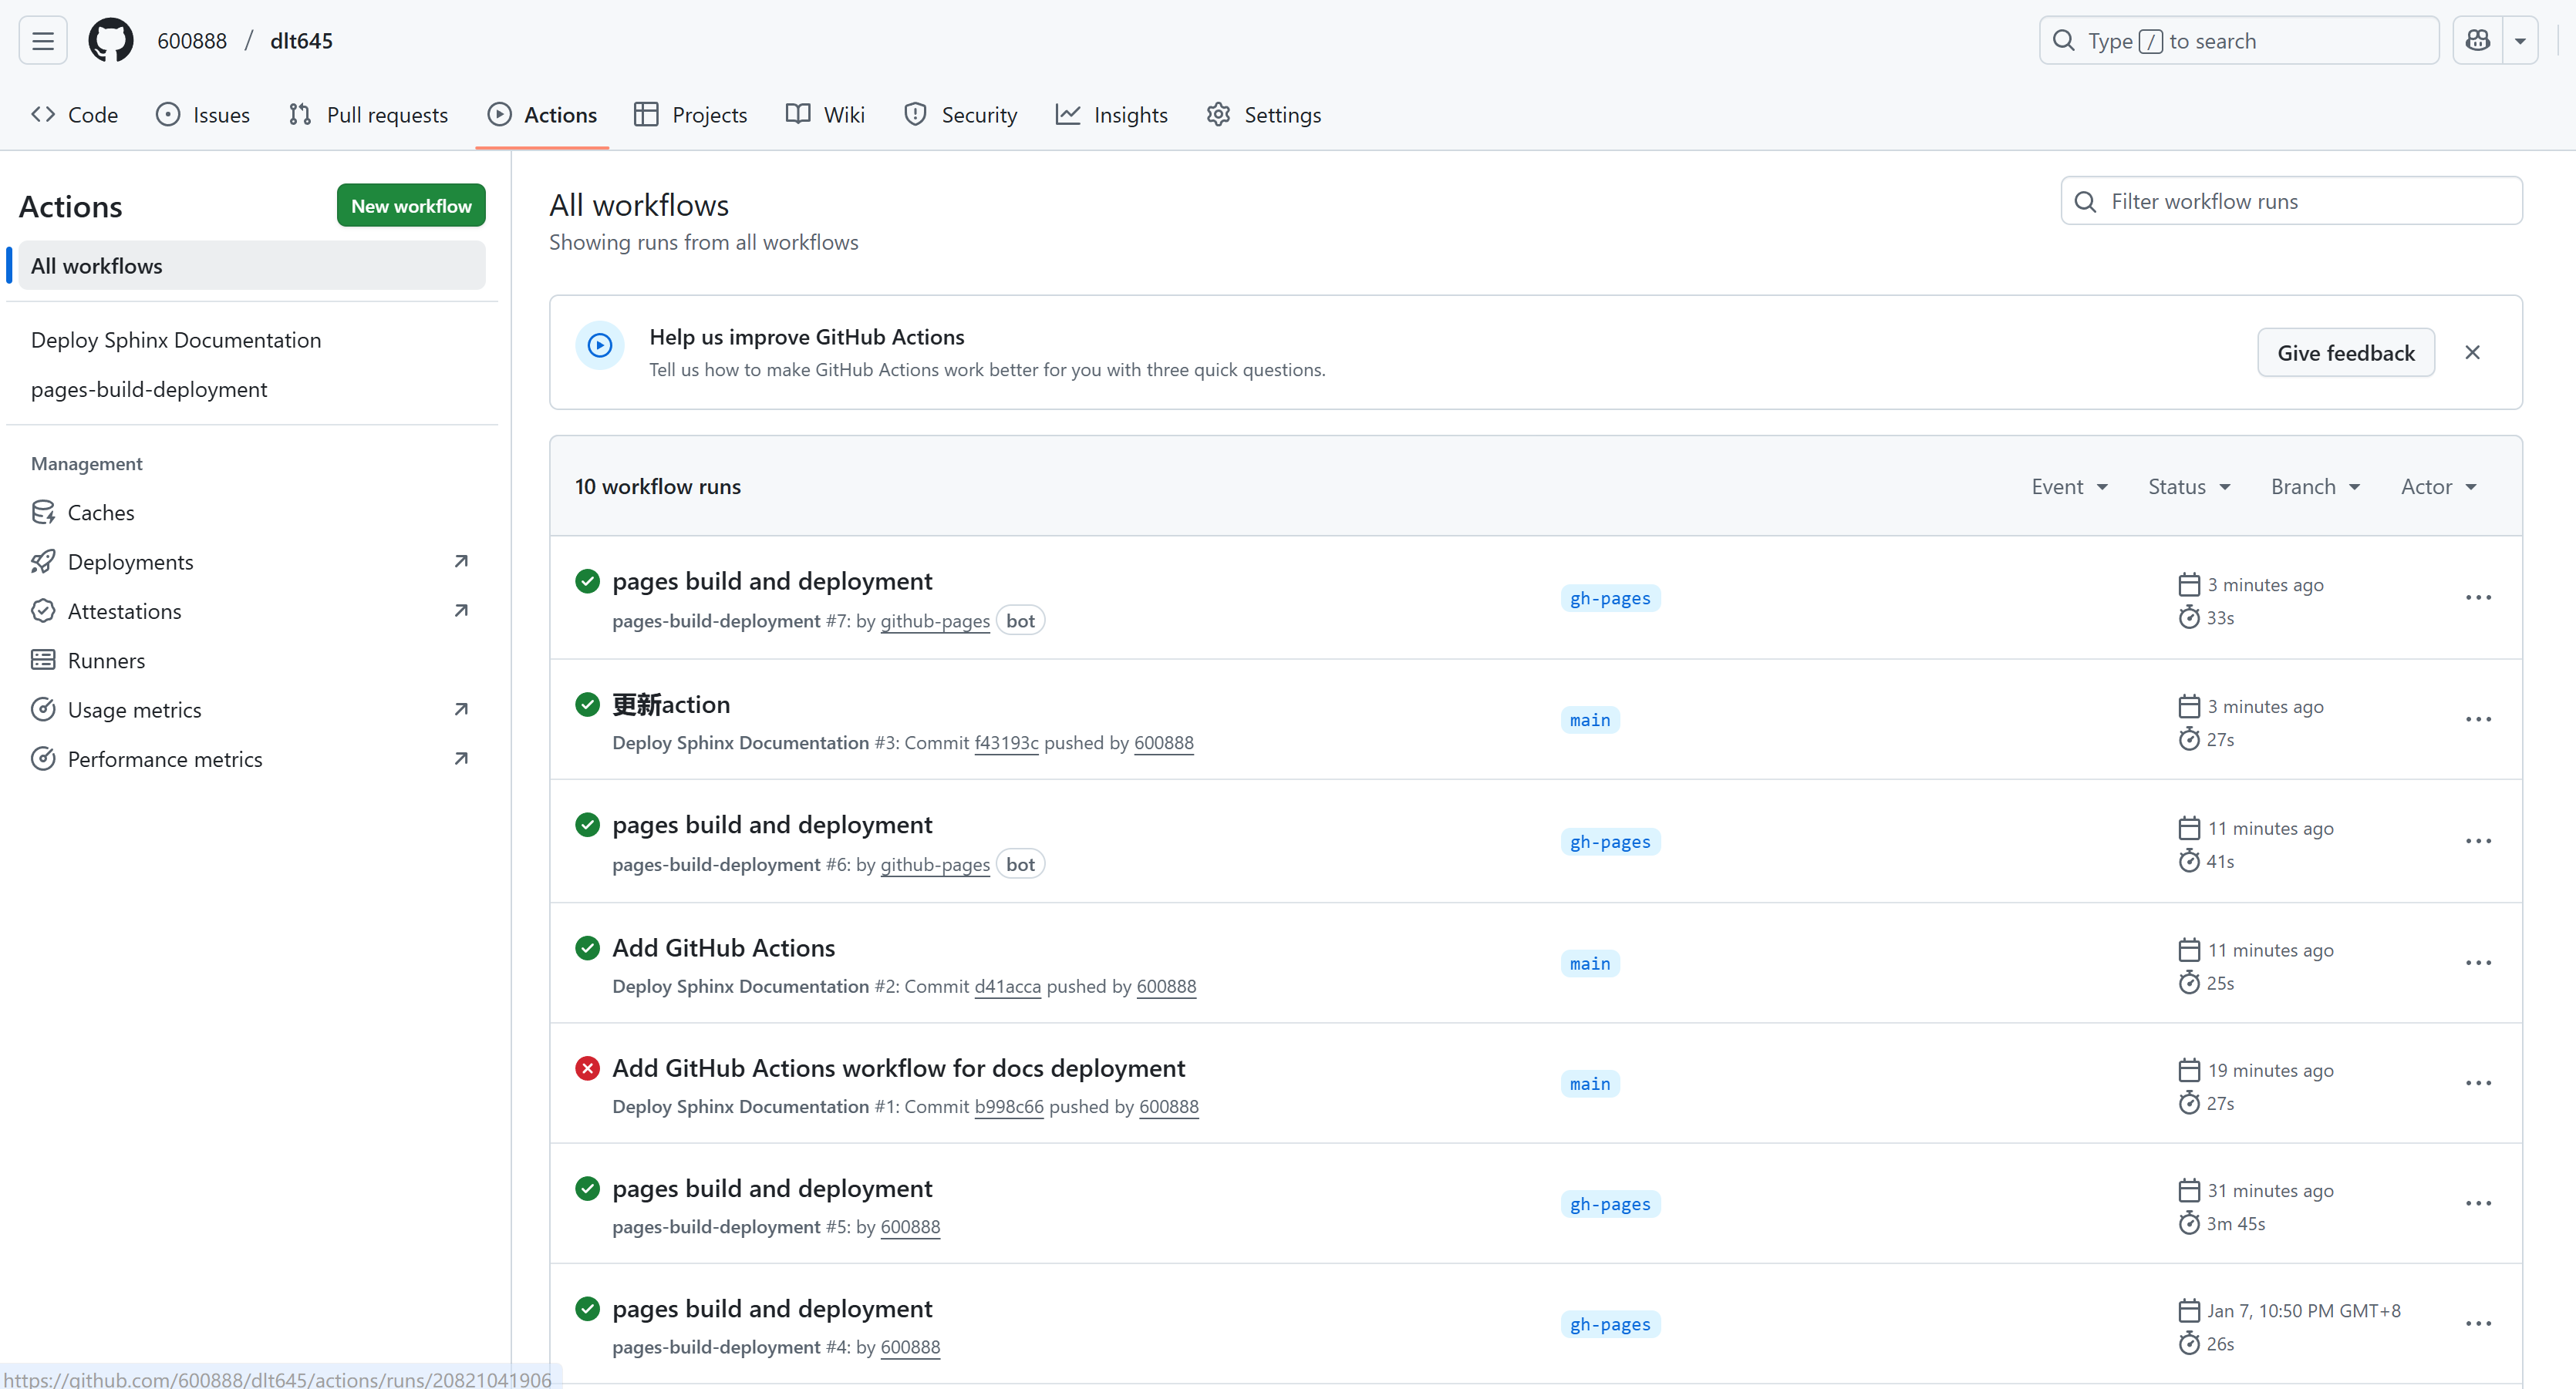Click the New workflow button

(411, 206)
